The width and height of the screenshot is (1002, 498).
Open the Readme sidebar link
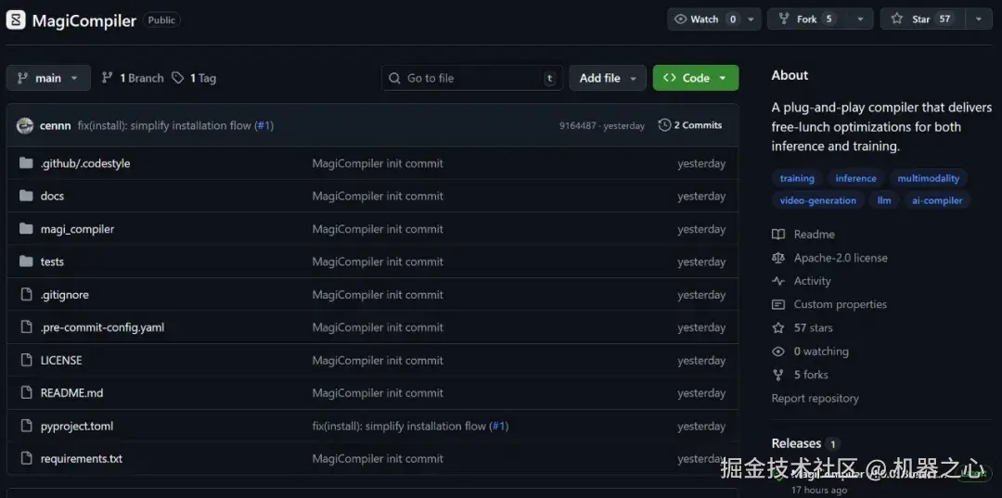click(x=815, y=235)
